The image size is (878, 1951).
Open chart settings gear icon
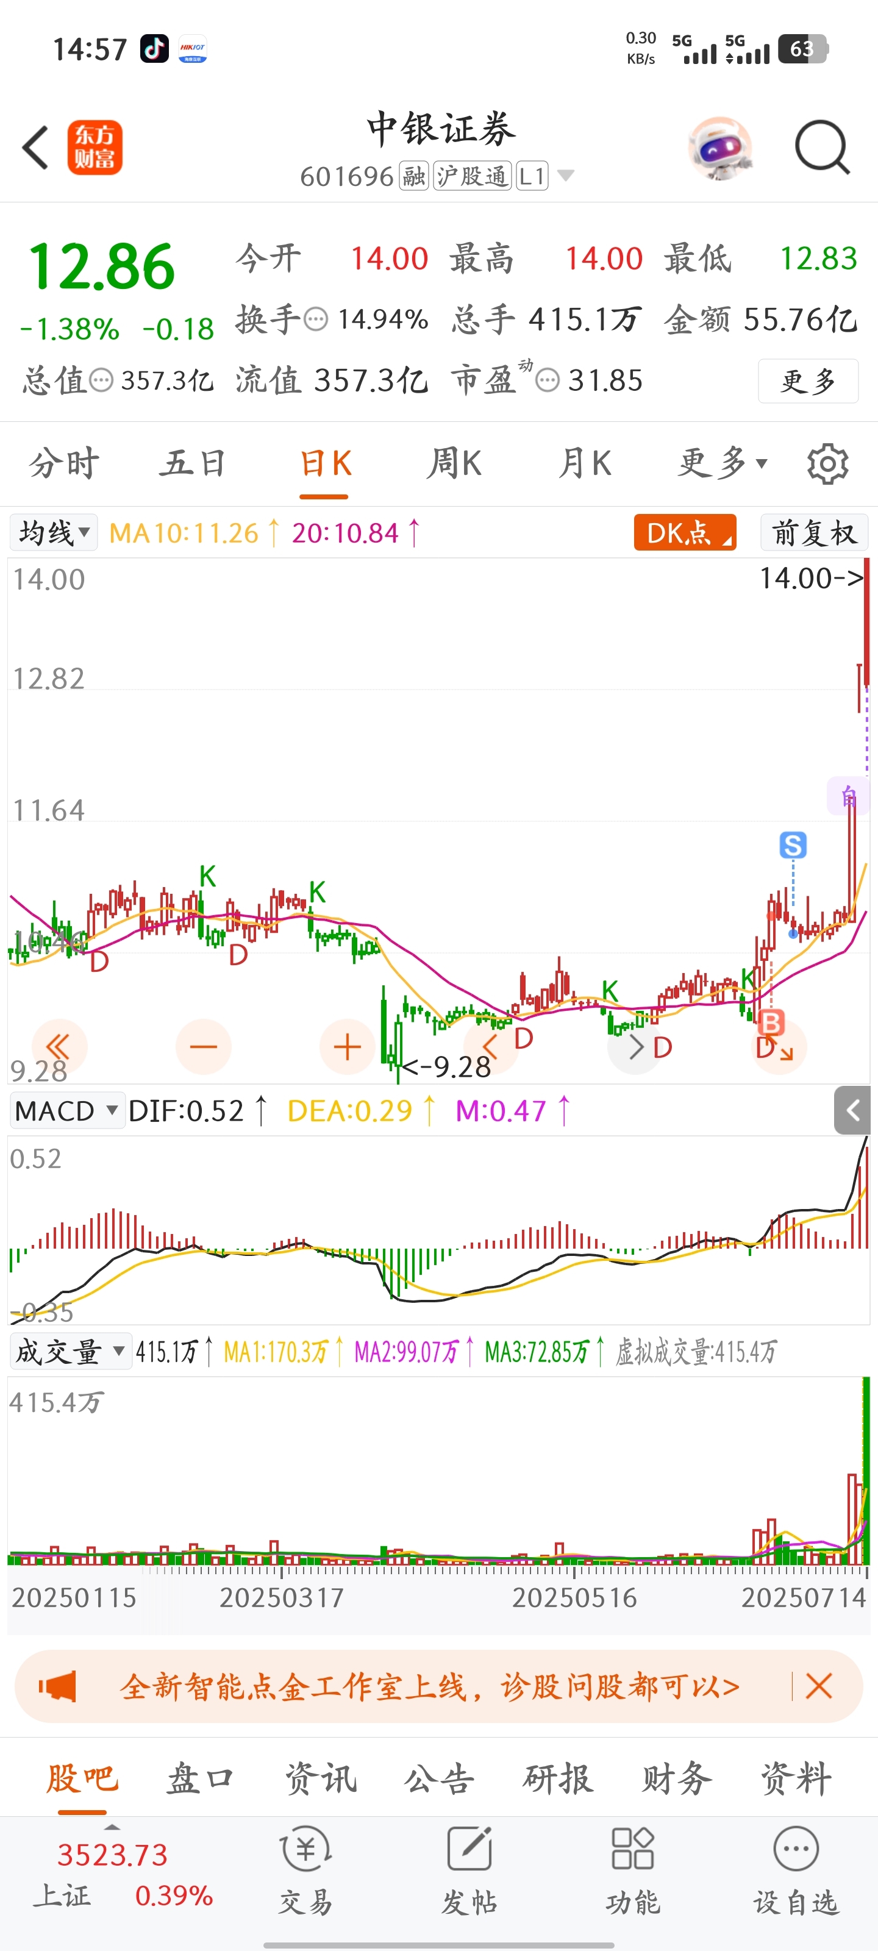coord(827,463)
